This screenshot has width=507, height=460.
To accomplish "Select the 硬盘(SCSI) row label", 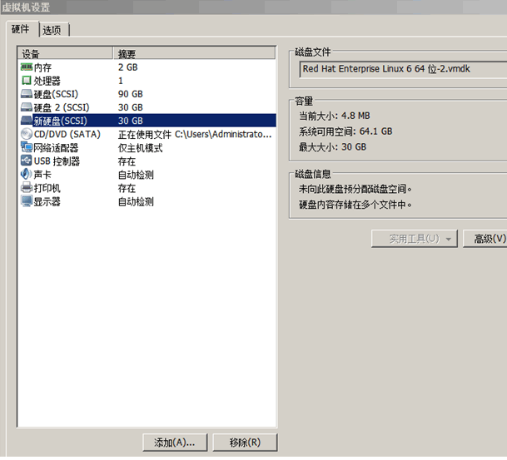I will 57,94.
